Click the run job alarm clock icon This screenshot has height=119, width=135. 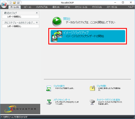tap(49, 88)
